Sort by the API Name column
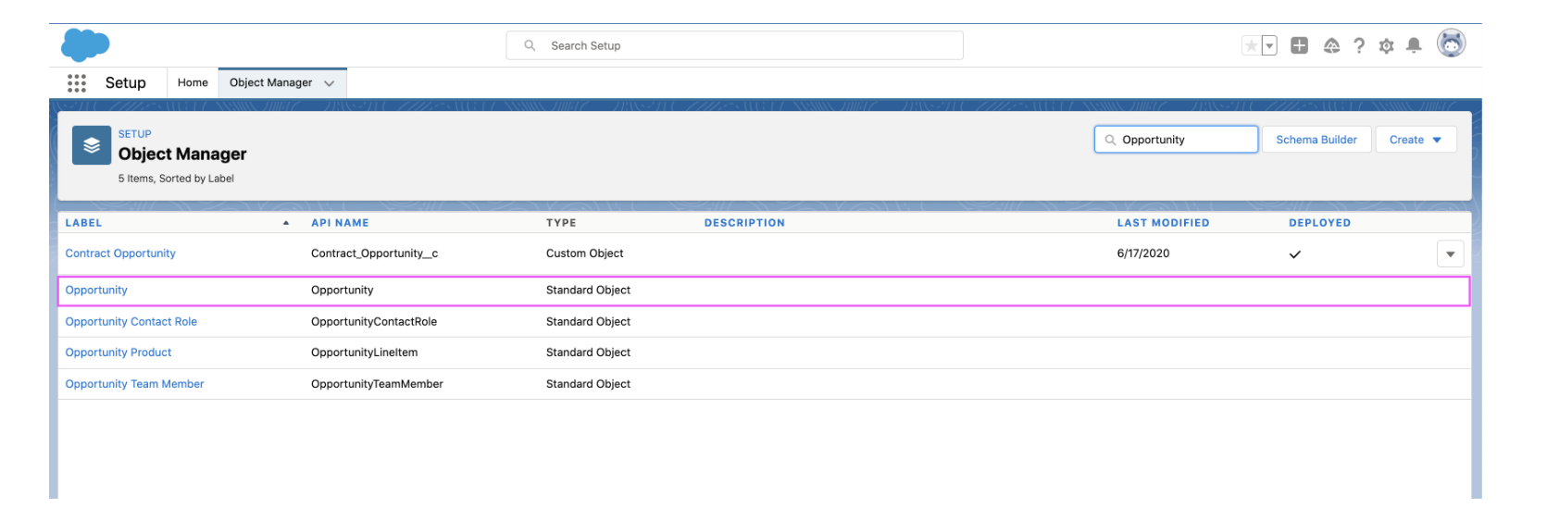1547x520 pixels. coord(340,223)
